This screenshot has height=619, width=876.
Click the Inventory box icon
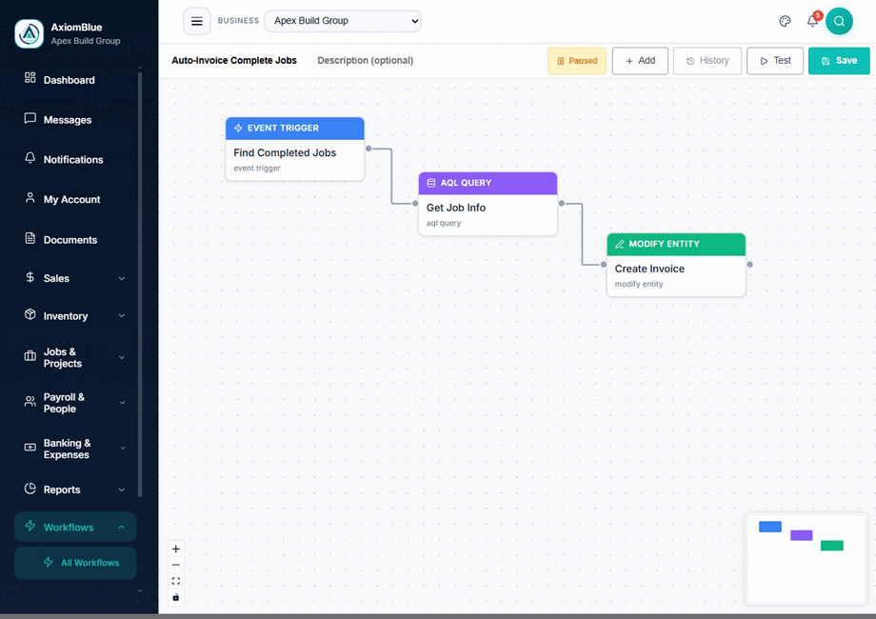(30, 314)
